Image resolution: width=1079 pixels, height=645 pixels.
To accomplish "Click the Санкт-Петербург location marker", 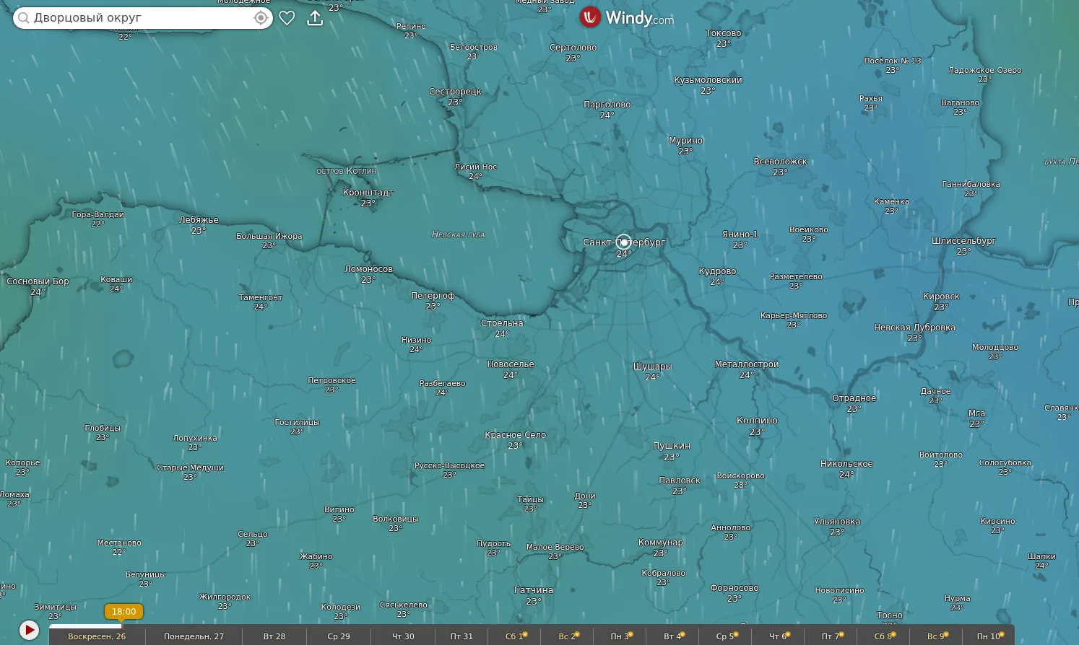I will tap(624, 242).
